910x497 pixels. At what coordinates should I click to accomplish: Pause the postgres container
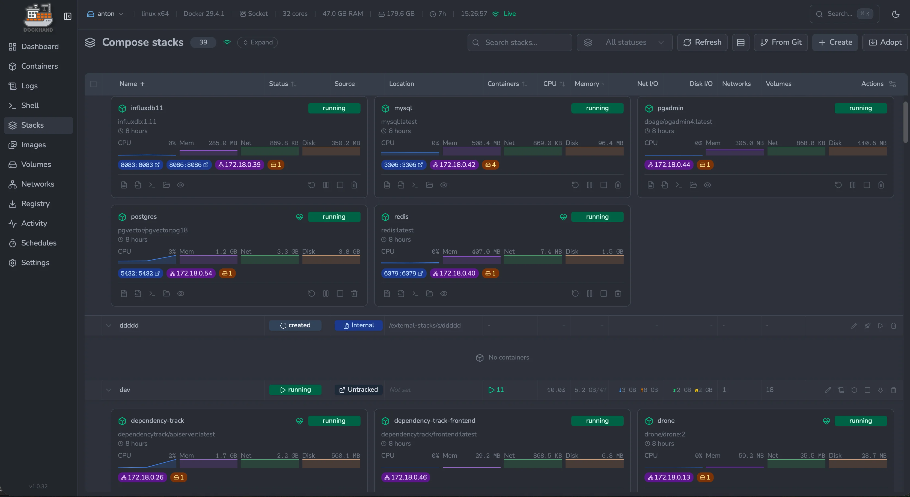[326, 294]
